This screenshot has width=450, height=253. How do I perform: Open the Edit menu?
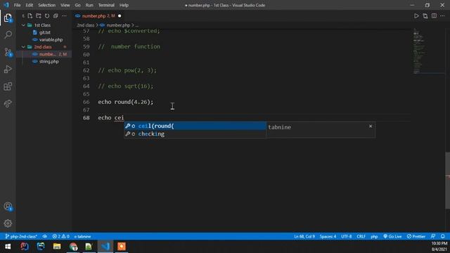(x=29, y=5)
